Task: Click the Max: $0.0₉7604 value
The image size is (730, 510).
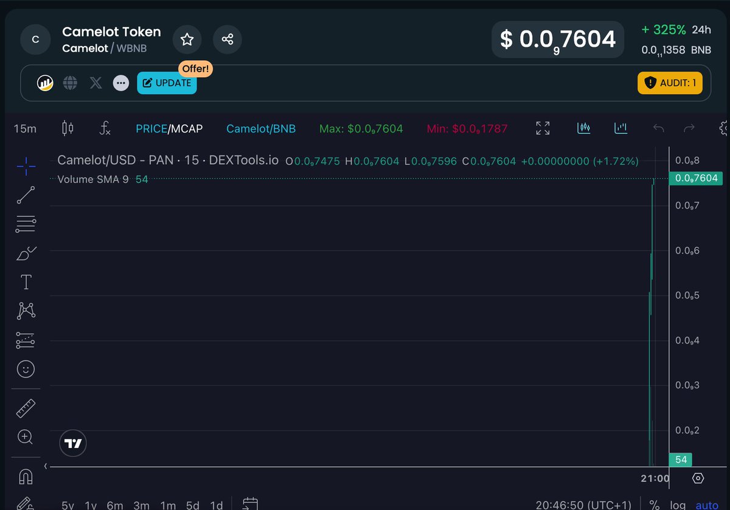Action: coord(361,129)
